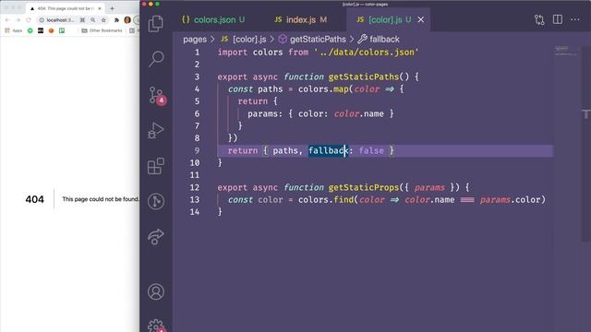Image resolution: width=591 pixels, height=332 pixels.
Task: Click the '../data/colors.json' import string
Action: click(367, 53)
